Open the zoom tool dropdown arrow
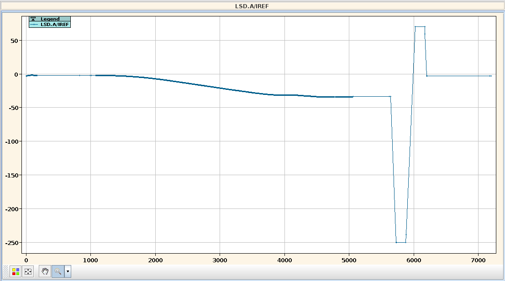This screenshot has height=281, width=505. pos(68,271)
